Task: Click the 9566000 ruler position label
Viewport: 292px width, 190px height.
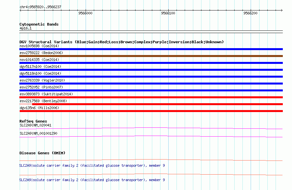Action: (x=85, y=13)
